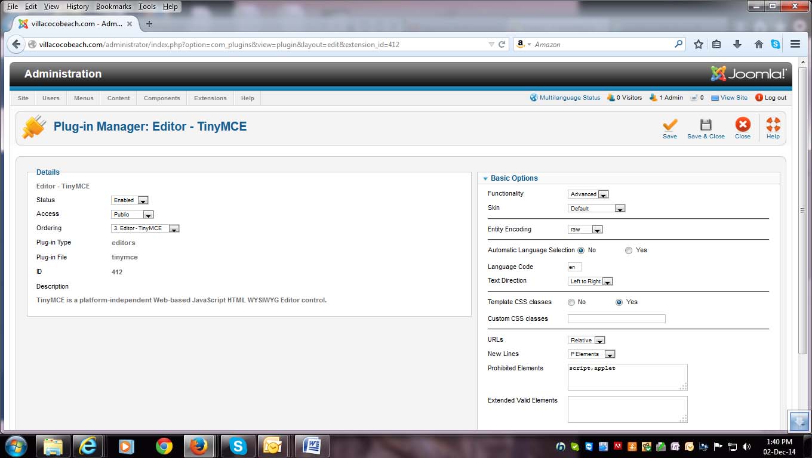Open the Text Direction dropdown

click(590, 281)
